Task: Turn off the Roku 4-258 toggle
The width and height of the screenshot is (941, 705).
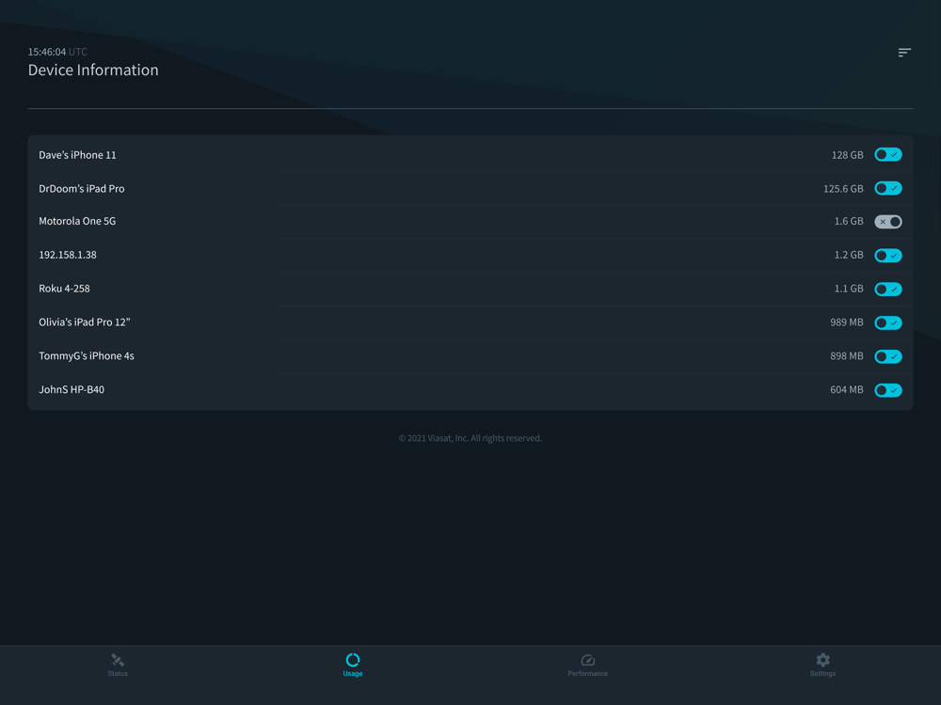Action: (x=887, y=289)
